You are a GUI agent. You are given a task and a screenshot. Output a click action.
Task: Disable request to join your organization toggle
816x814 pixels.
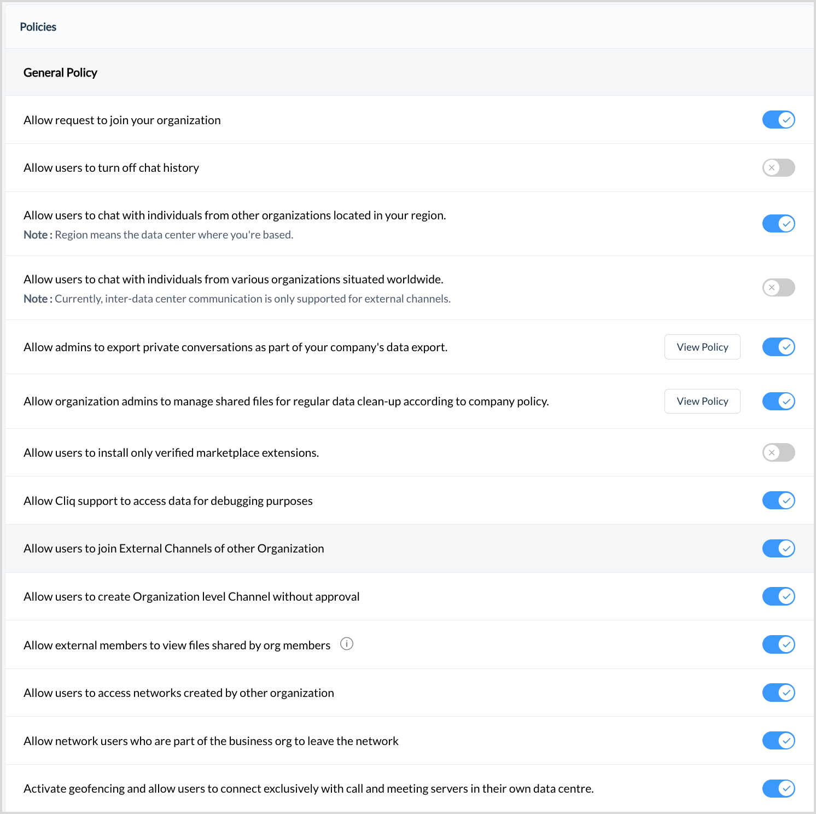(x=778, y=120)
